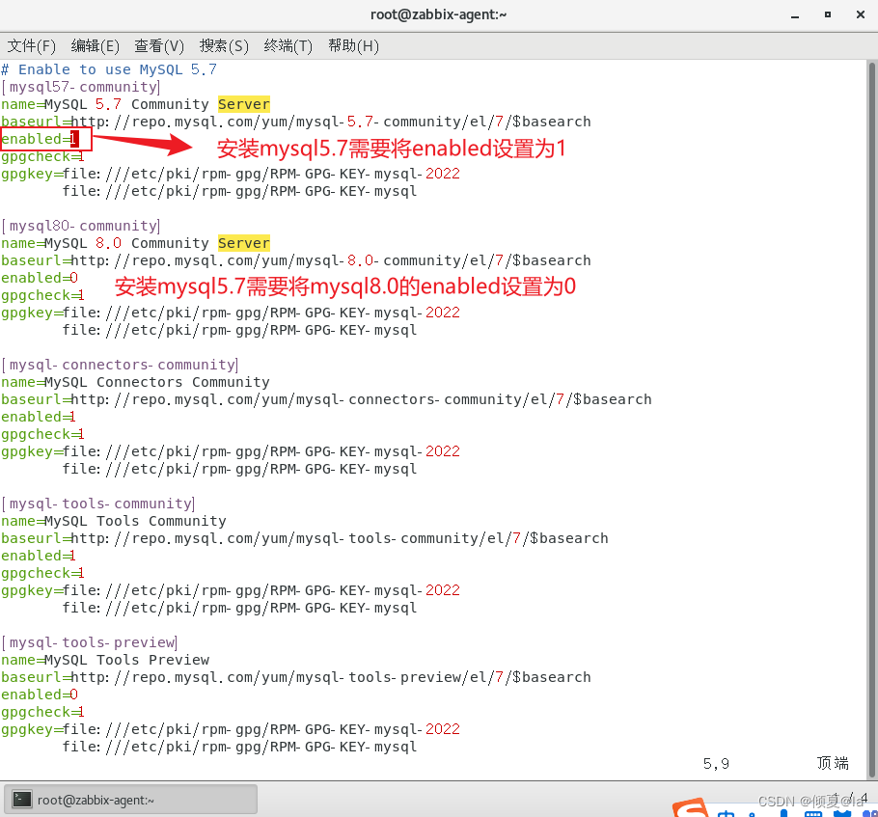Click gpgcheck=1 under mysql80-community
This screenshot has width=878, height=817.
[x=43, y=295]
